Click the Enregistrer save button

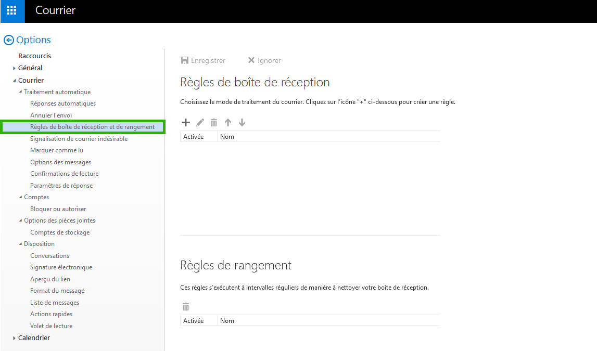[x=203, y=60]
